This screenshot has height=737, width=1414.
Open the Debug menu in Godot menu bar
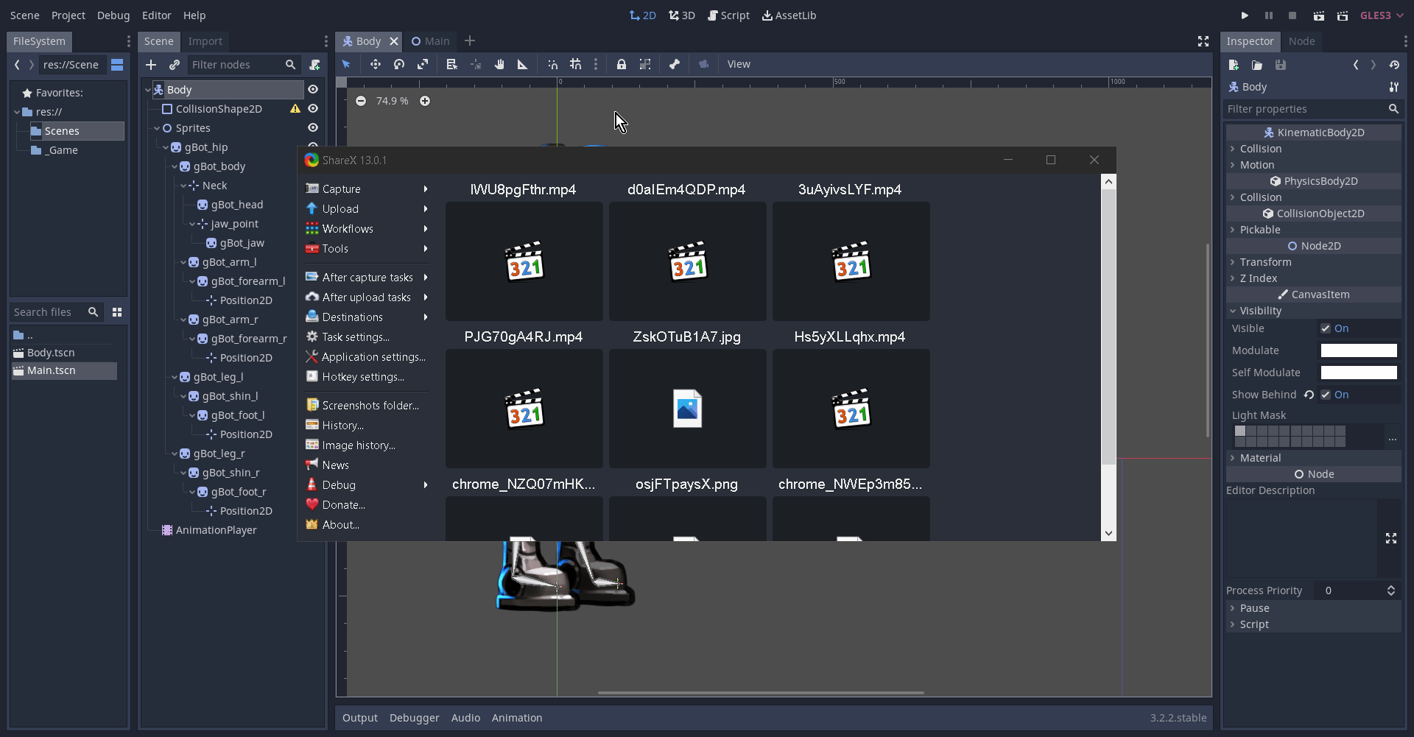pyautogui.click(x=113, y=15)
